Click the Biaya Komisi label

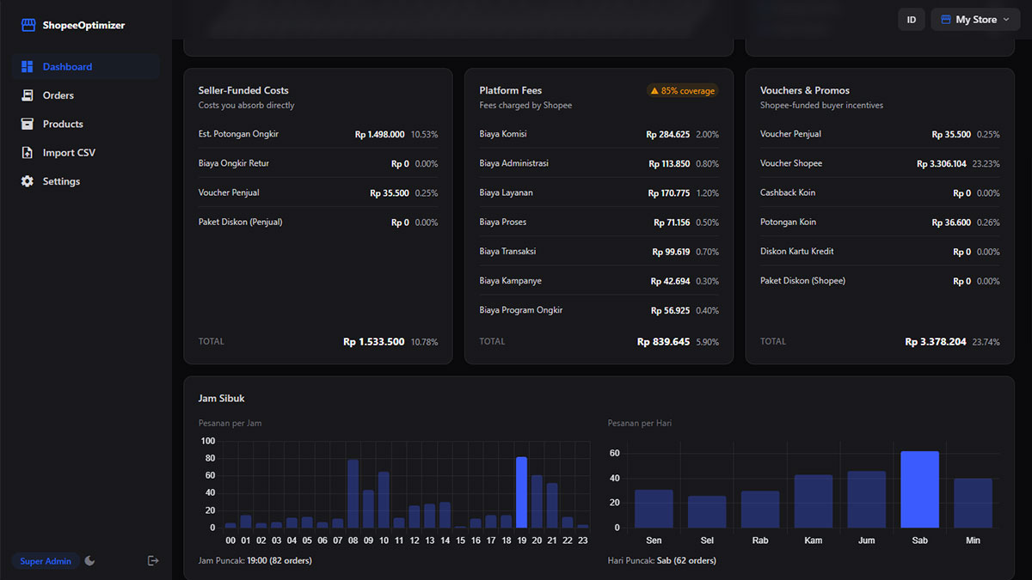[x=503, y=134]
